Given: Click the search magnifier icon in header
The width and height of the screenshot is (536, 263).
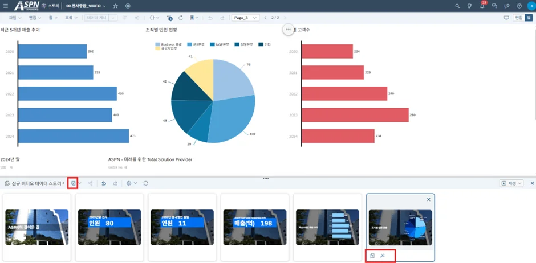Looking at the screenshot, I should coord(457,6).
